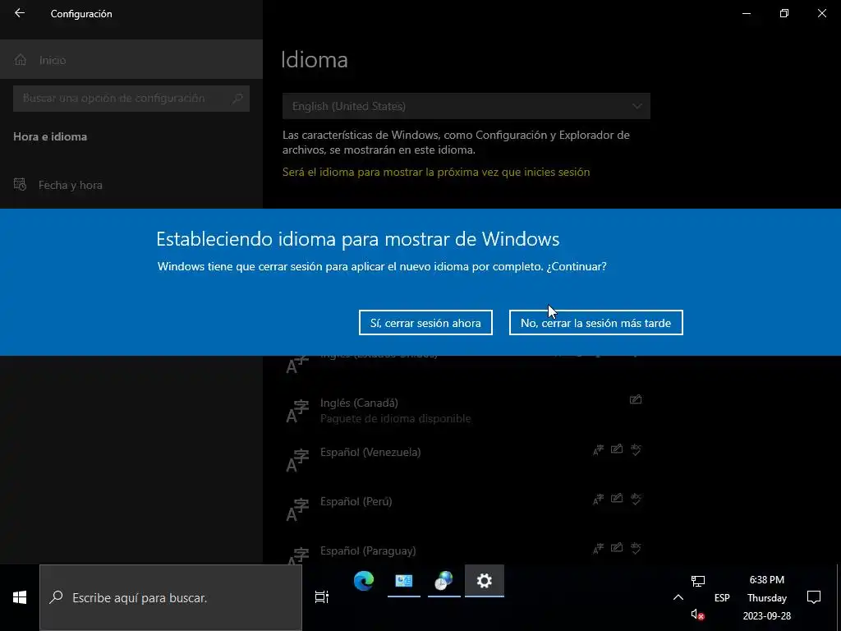Screen dimensions: 841x631
Task: Open Inicio home in settings sidebar
Action: (x=131, y=59)
